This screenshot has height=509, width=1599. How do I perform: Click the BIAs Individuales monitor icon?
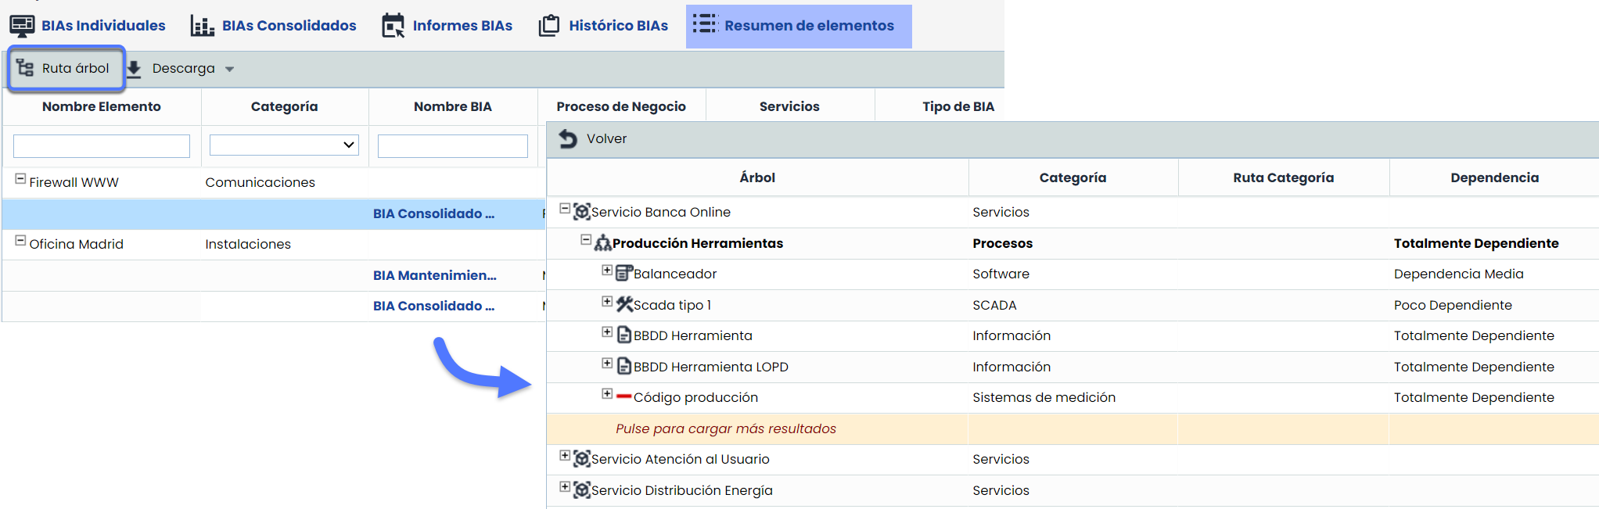pyautogui.click(x=22, y=26)
